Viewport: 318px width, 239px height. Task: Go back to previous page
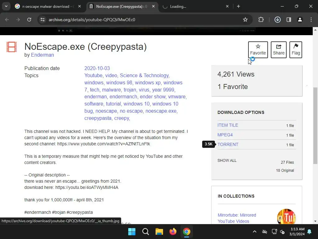click(7, 20)
